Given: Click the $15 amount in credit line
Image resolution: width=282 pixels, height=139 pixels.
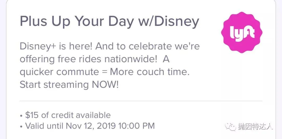Looking at the screenshot, I should [32, 115].
